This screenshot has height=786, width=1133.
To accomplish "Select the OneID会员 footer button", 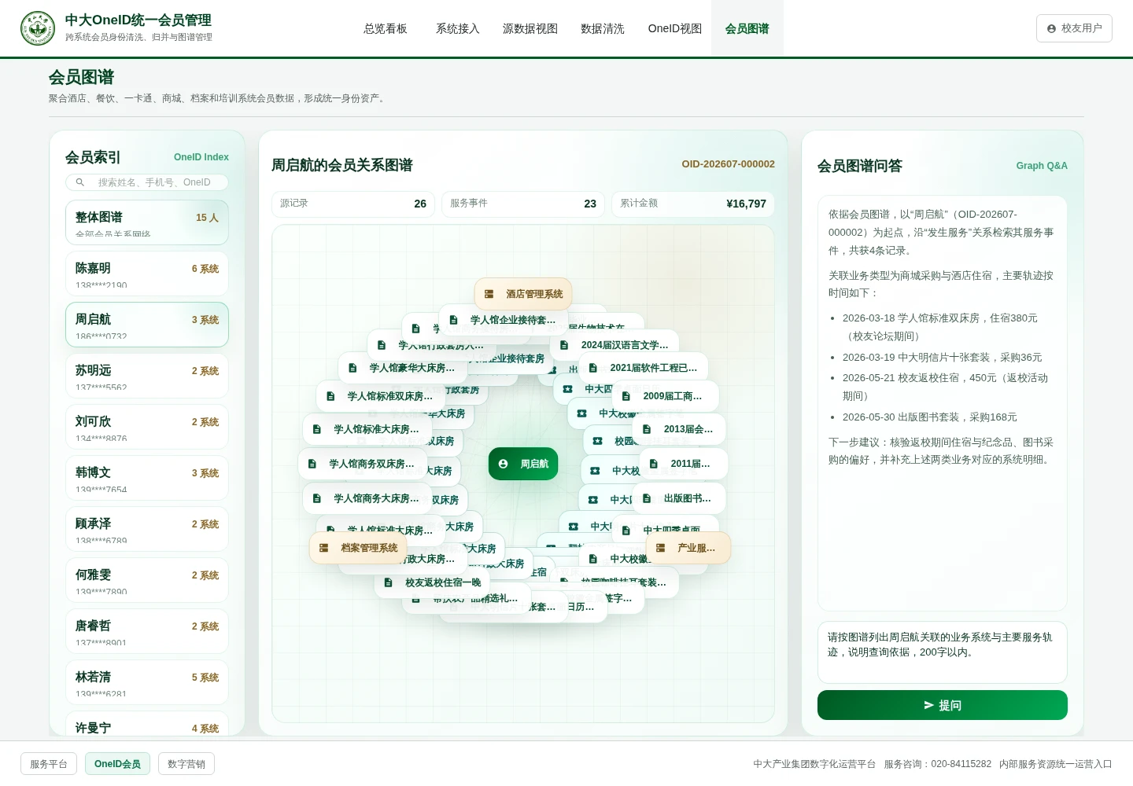I will click(117, 764).
